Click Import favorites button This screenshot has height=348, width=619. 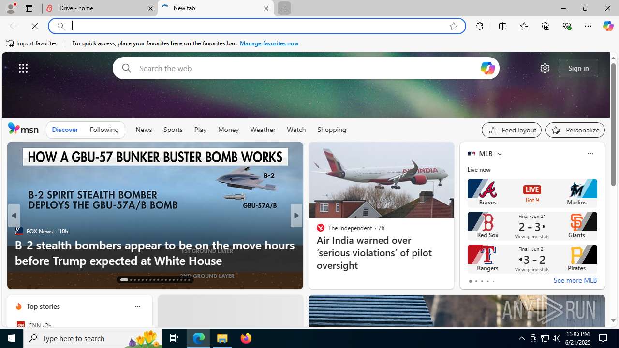point(32,43)
